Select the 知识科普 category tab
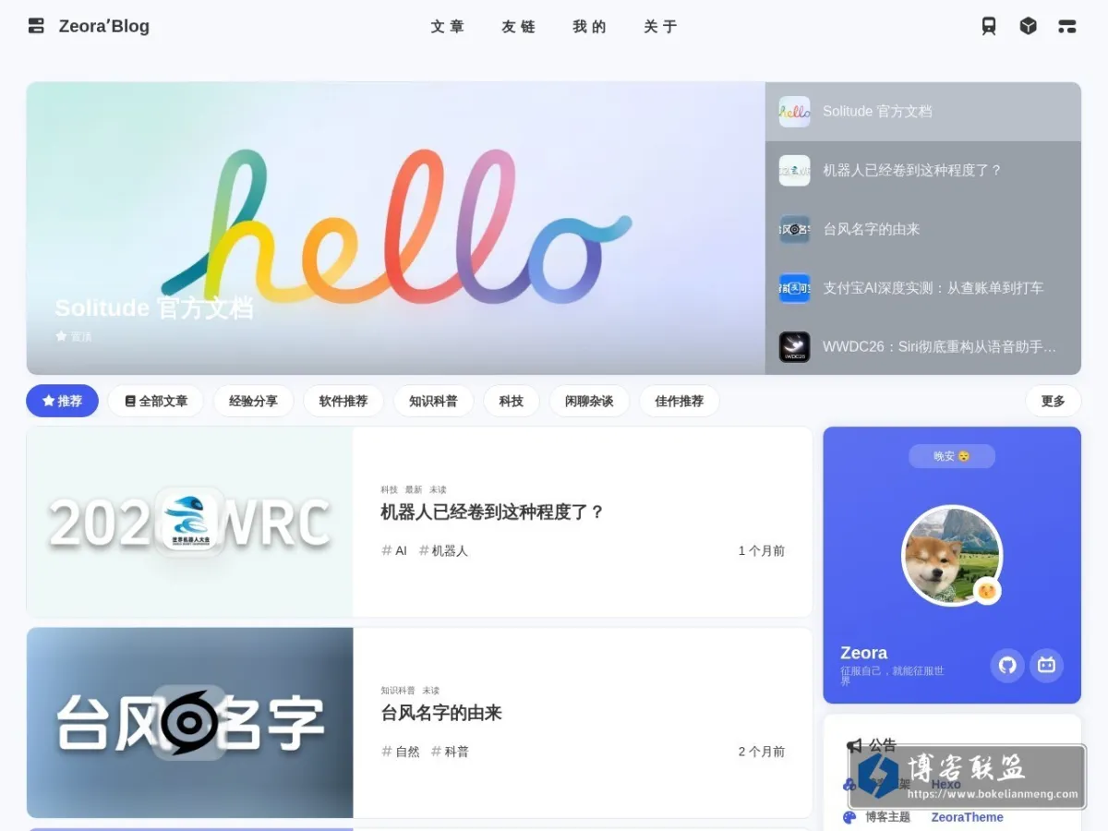Screen dimensions: 1108x831 click(x=433, y=401)
